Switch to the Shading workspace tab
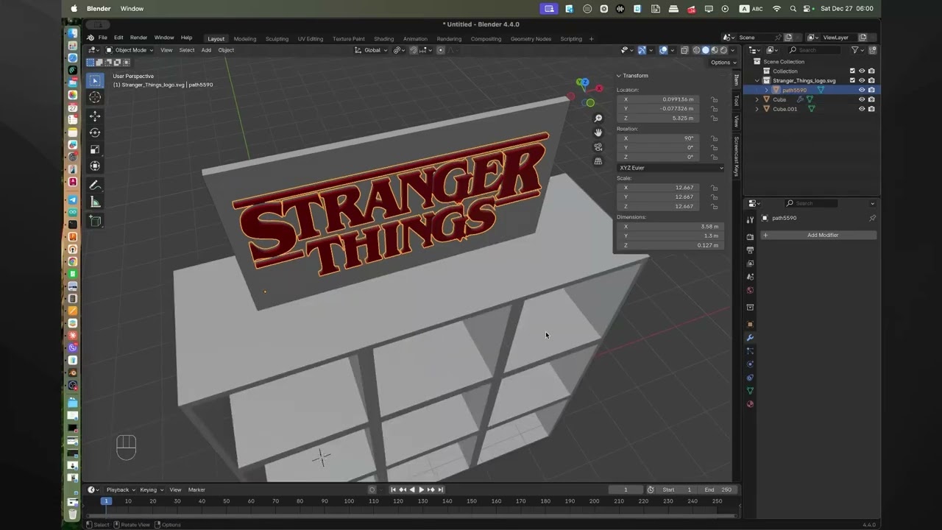Viewport: 942px width, 530px height. tap(383, 39)
